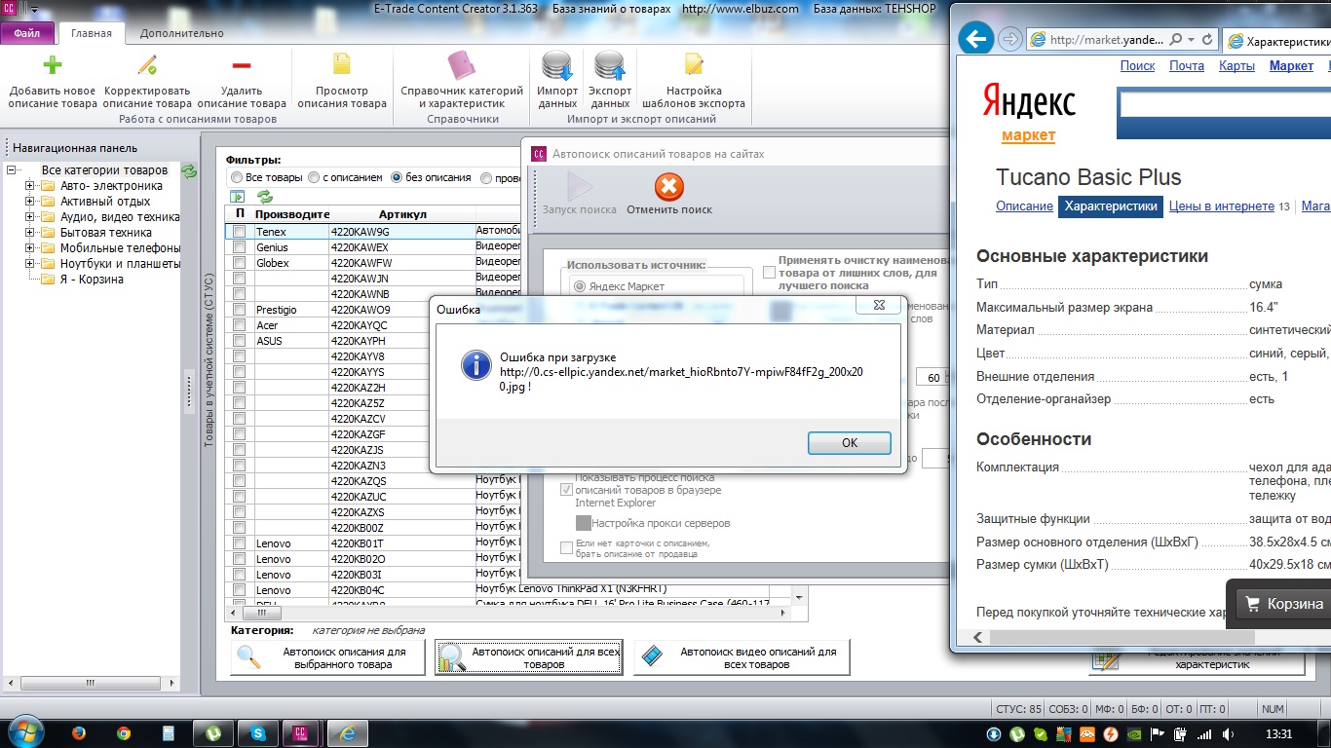Image resolution: width=1331 pixels, height=748 pixels.
Task: Click the pencil Edit product description icon
Action: 147,65
